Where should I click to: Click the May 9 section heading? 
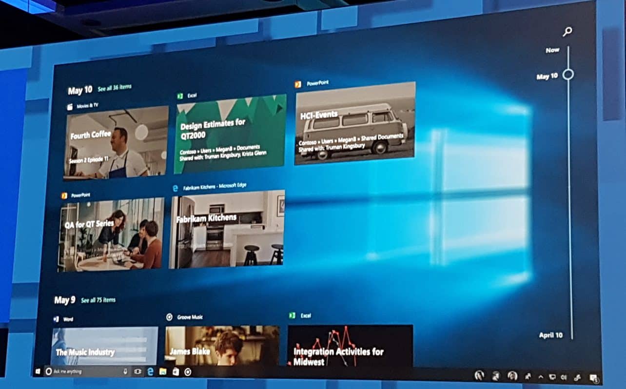pyautogui.click(x=65, y=300)
